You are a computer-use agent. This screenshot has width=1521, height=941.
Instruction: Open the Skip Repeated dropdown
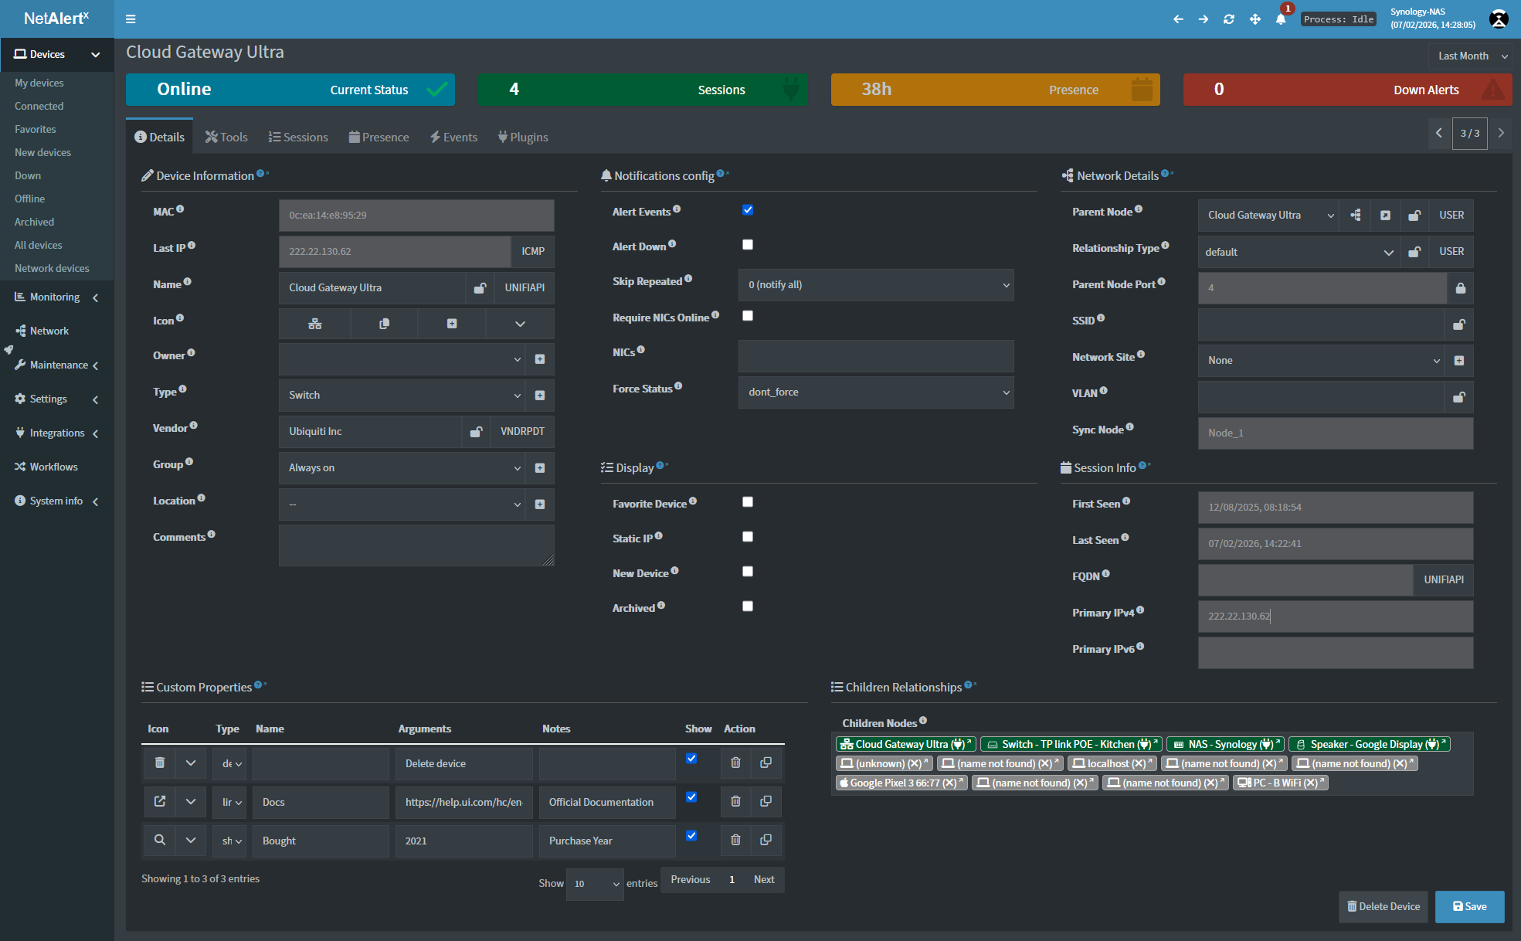(875, 285)
